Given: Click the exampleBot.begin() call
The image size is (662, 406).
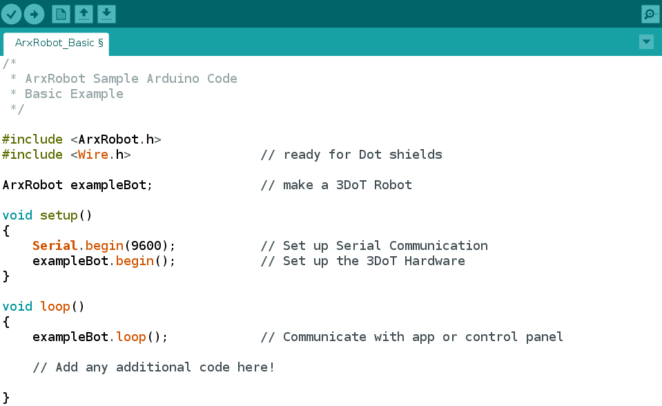Looking at the screenshot, I should (104, 261).
